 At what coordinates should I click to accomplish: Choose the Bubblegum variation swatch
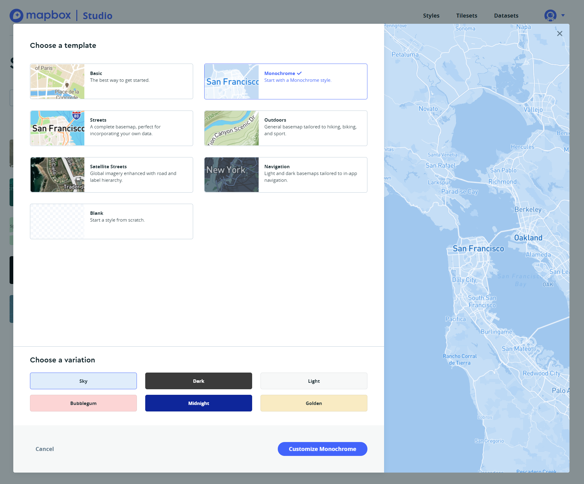pos(83,403)
